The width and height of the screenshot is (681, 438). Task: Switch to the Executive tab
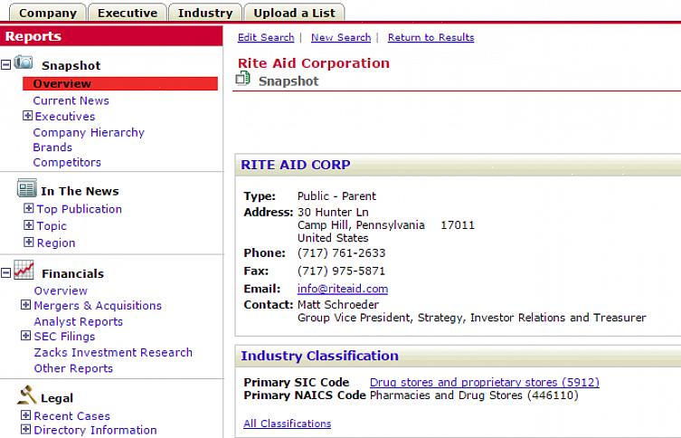128,13
